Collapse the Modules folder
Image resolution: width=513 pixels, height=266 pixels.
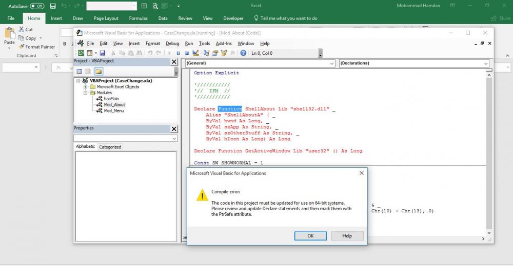coord(85,93)
